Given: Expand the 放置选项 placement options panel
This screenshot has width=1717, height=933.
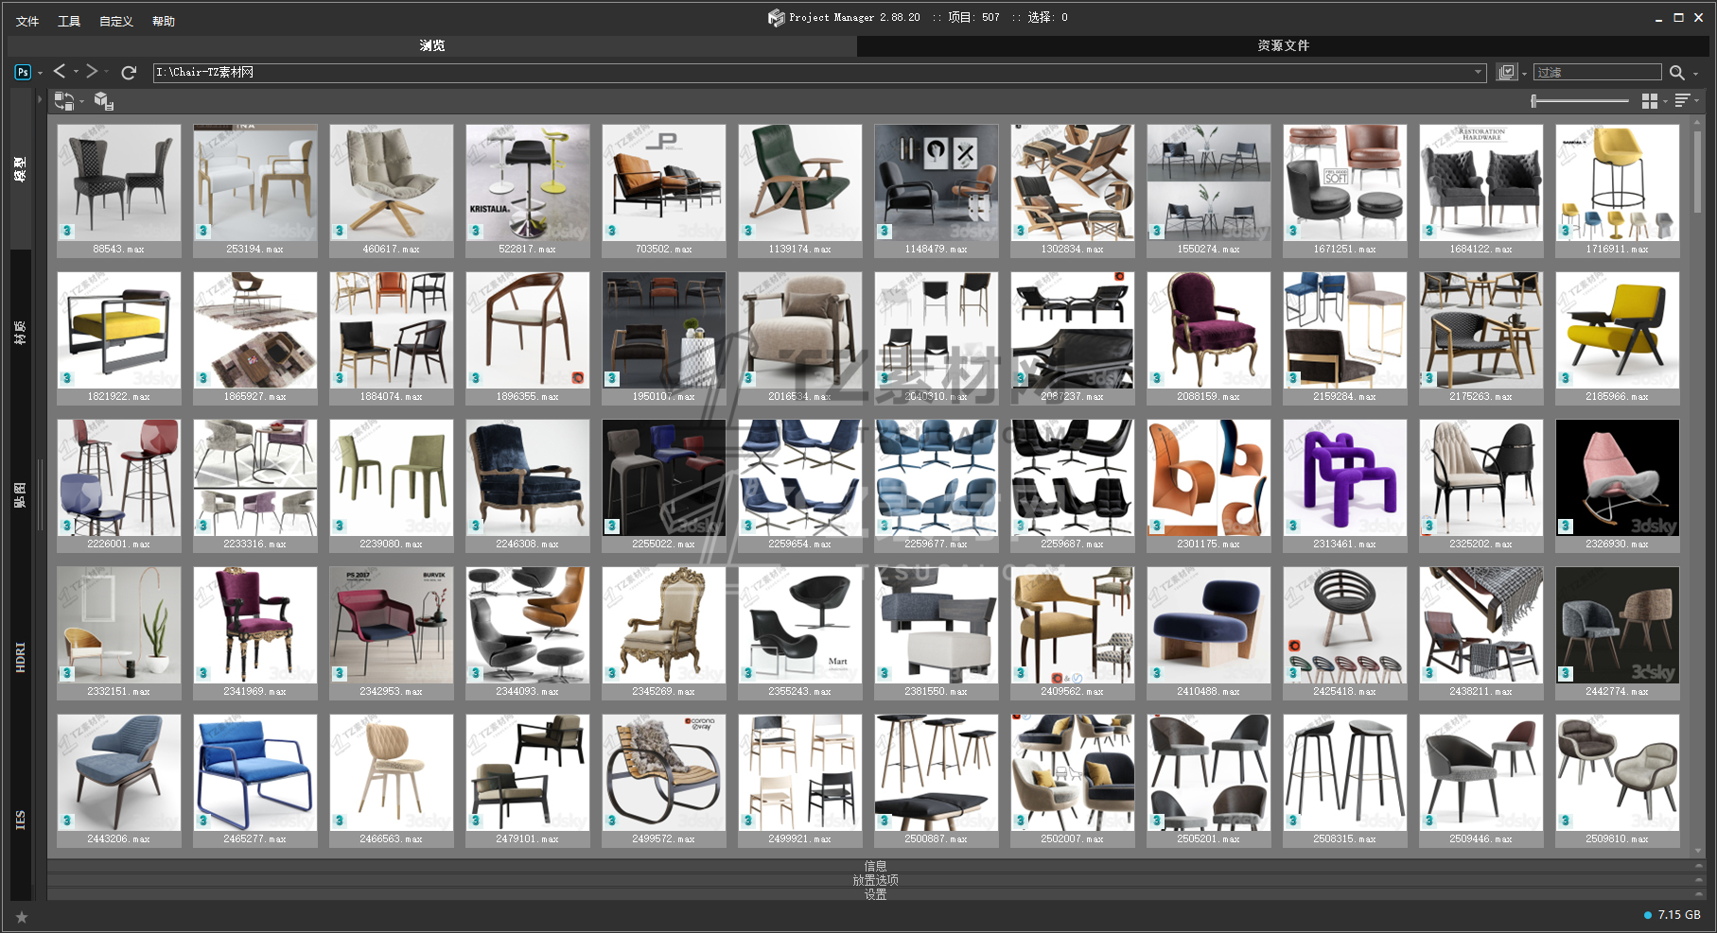Looking at the screenshot, I should (x=875, y=880).
